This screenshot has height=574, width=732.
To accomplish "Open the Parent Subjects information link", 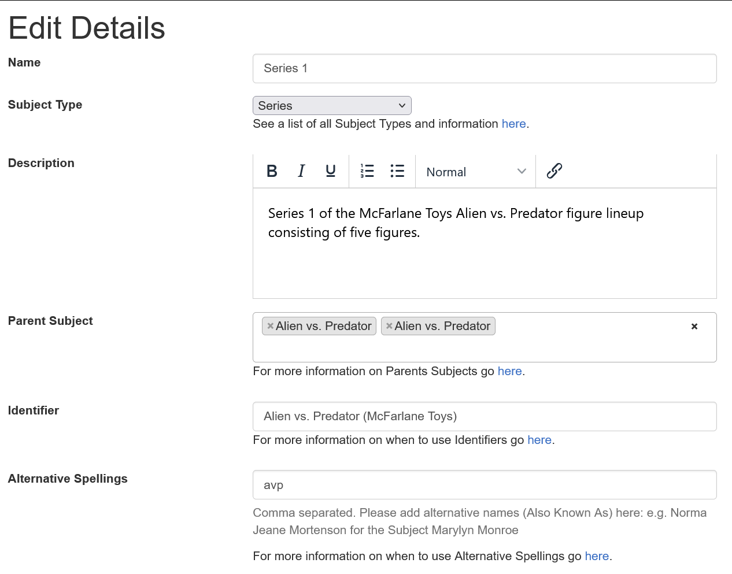I will (509, 371).
